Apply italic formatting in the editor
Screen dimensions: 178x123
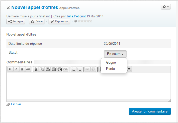(16, 69)
